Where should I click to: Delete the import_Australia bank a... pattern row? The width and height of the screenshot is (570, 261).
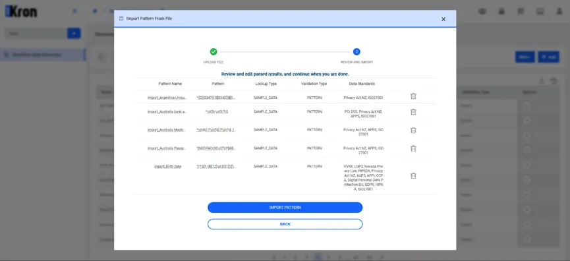tap(413, 112)
